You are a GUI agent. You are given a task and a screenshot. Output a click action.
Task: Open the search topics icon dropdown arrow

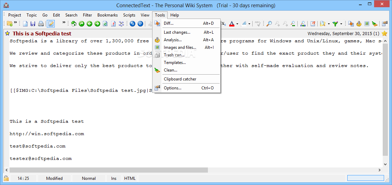click(x=329, y=24)
